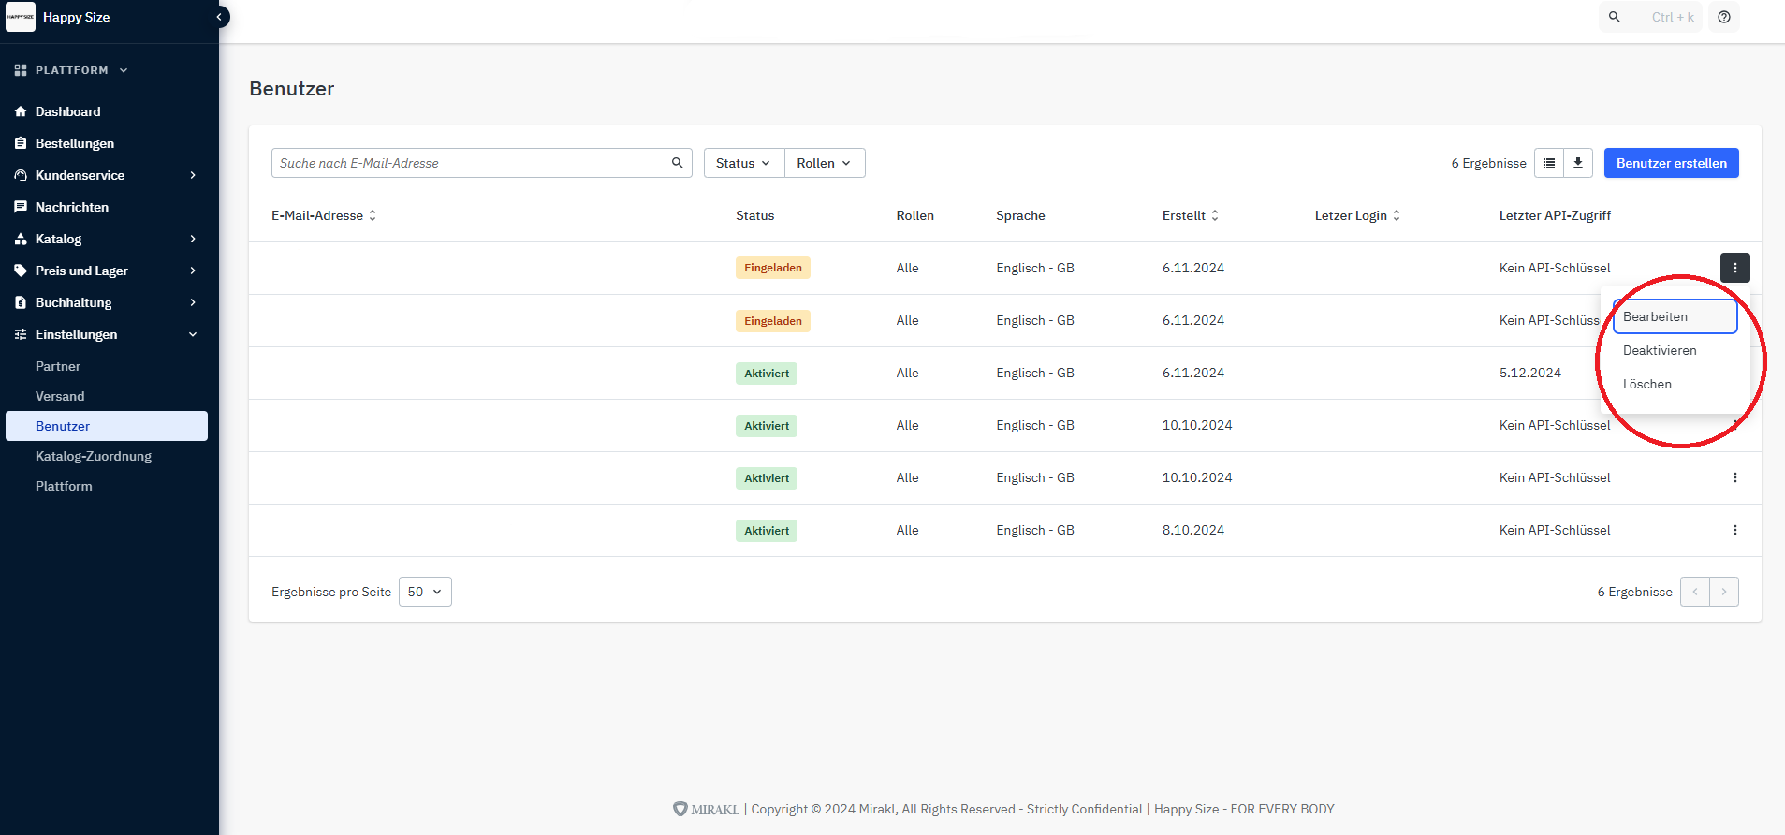Choose Löschen in the context menu
1785x835 pixels.
point(1647,384)
